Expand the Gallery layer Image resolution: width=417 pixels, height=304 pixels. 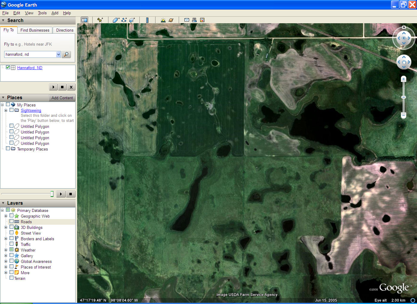tap(6, 256)
